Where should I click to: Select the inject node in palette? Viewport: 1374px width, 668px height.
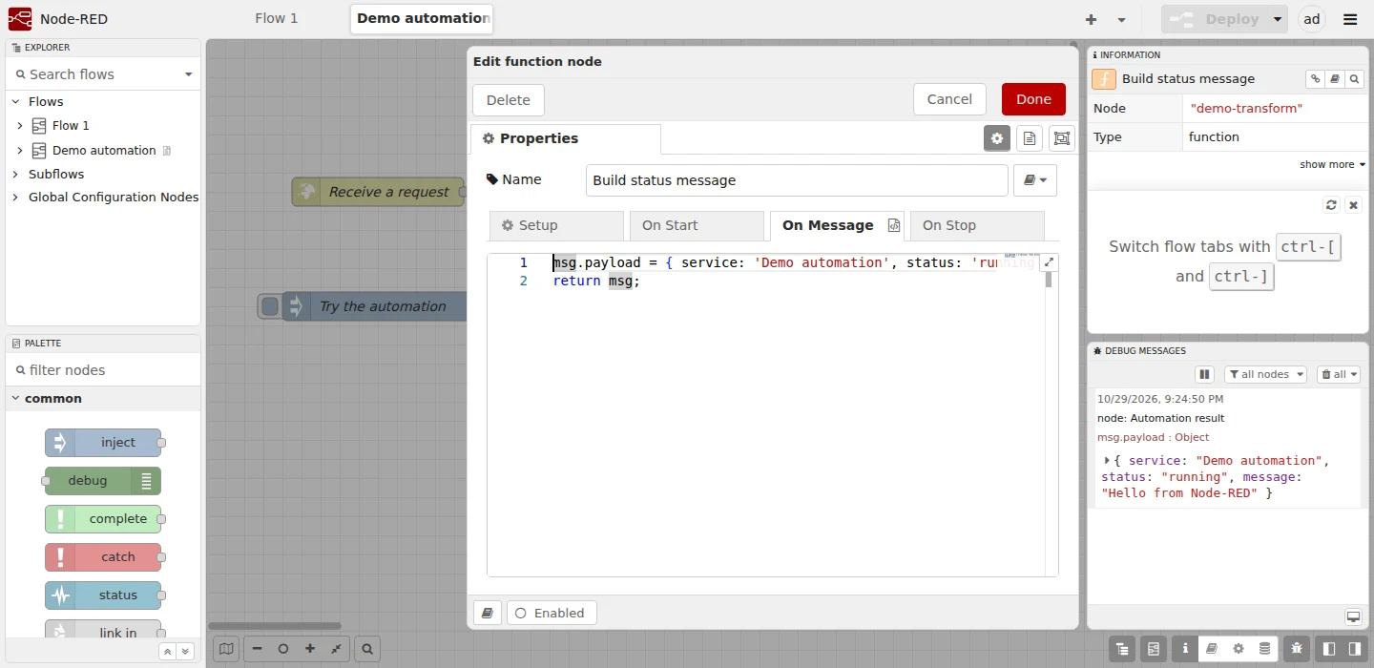coord(103,443)
